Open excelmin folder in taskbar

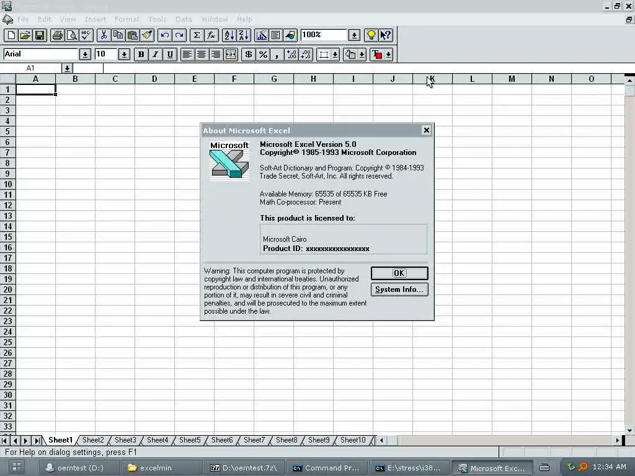point(162,468)
